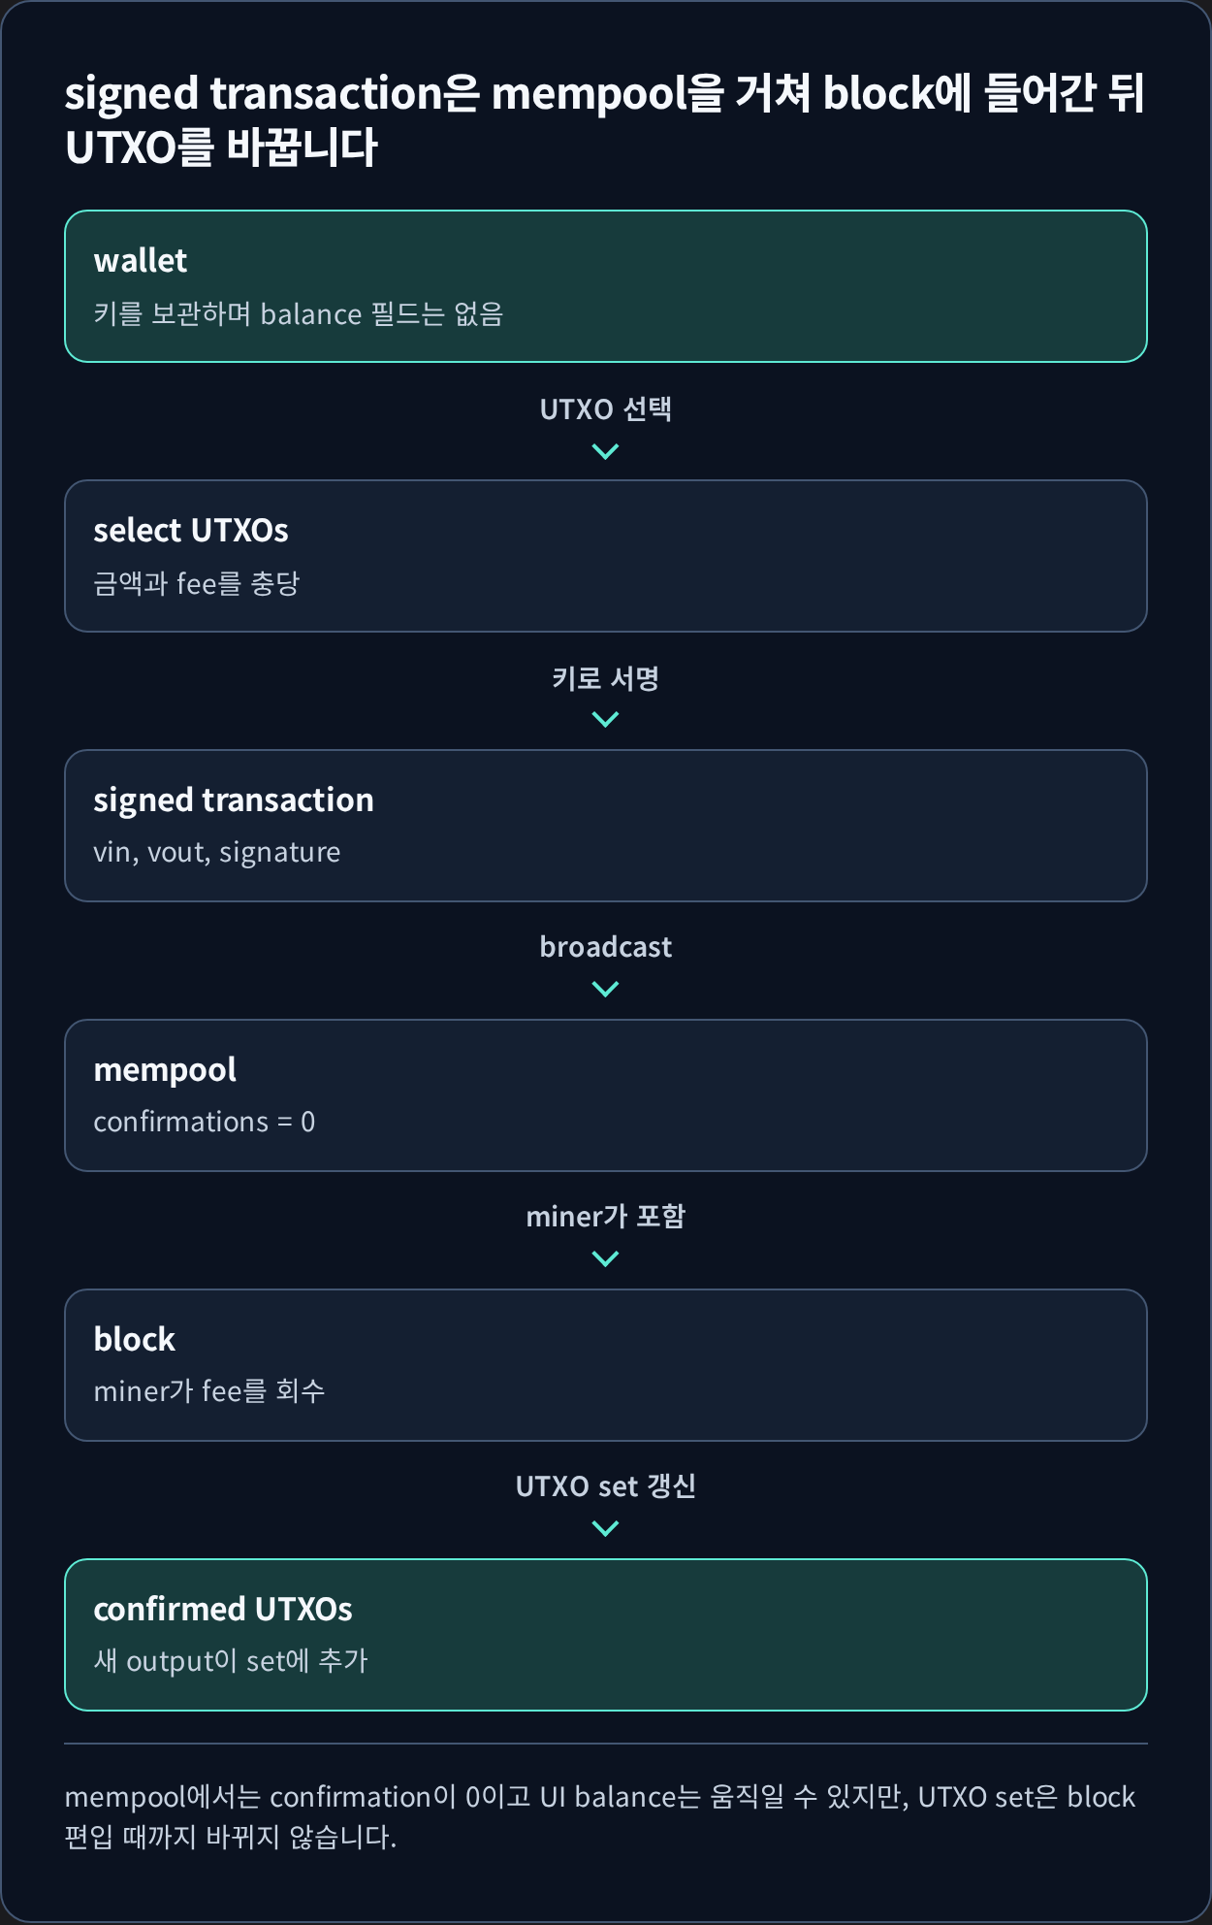Click the UTXO set 갱신 label
The image size is (1212, 1925).
pyautogui.click(x=605, y=1485)
